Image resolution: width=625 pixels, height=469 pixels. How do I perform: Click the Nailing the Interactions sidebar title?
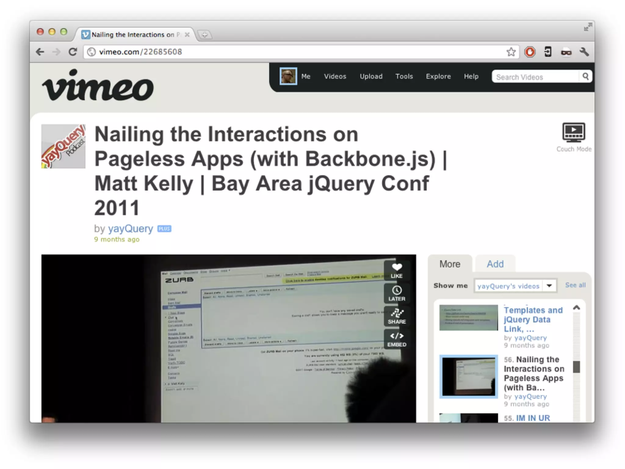click(534, 373)
